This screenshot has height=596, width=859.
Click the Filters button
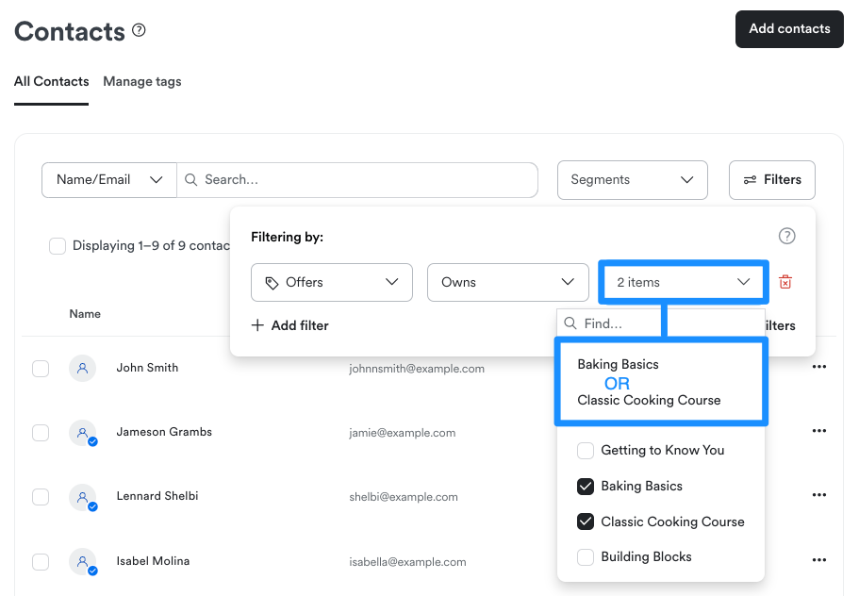[x=772, y=180]
